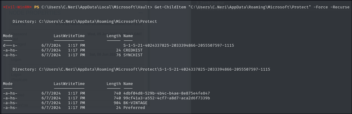Click the Length value 76

(x=119, y=55)
